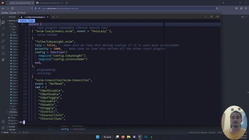Open new browser tab
249x140 pixels.
(67, 3)
